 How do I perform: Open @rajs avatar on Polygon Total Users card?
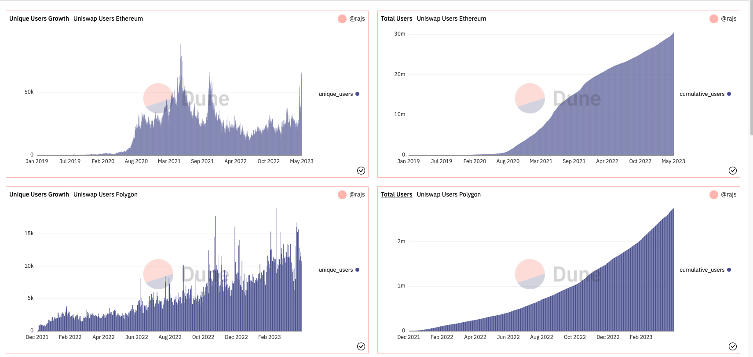coord(714,195)
